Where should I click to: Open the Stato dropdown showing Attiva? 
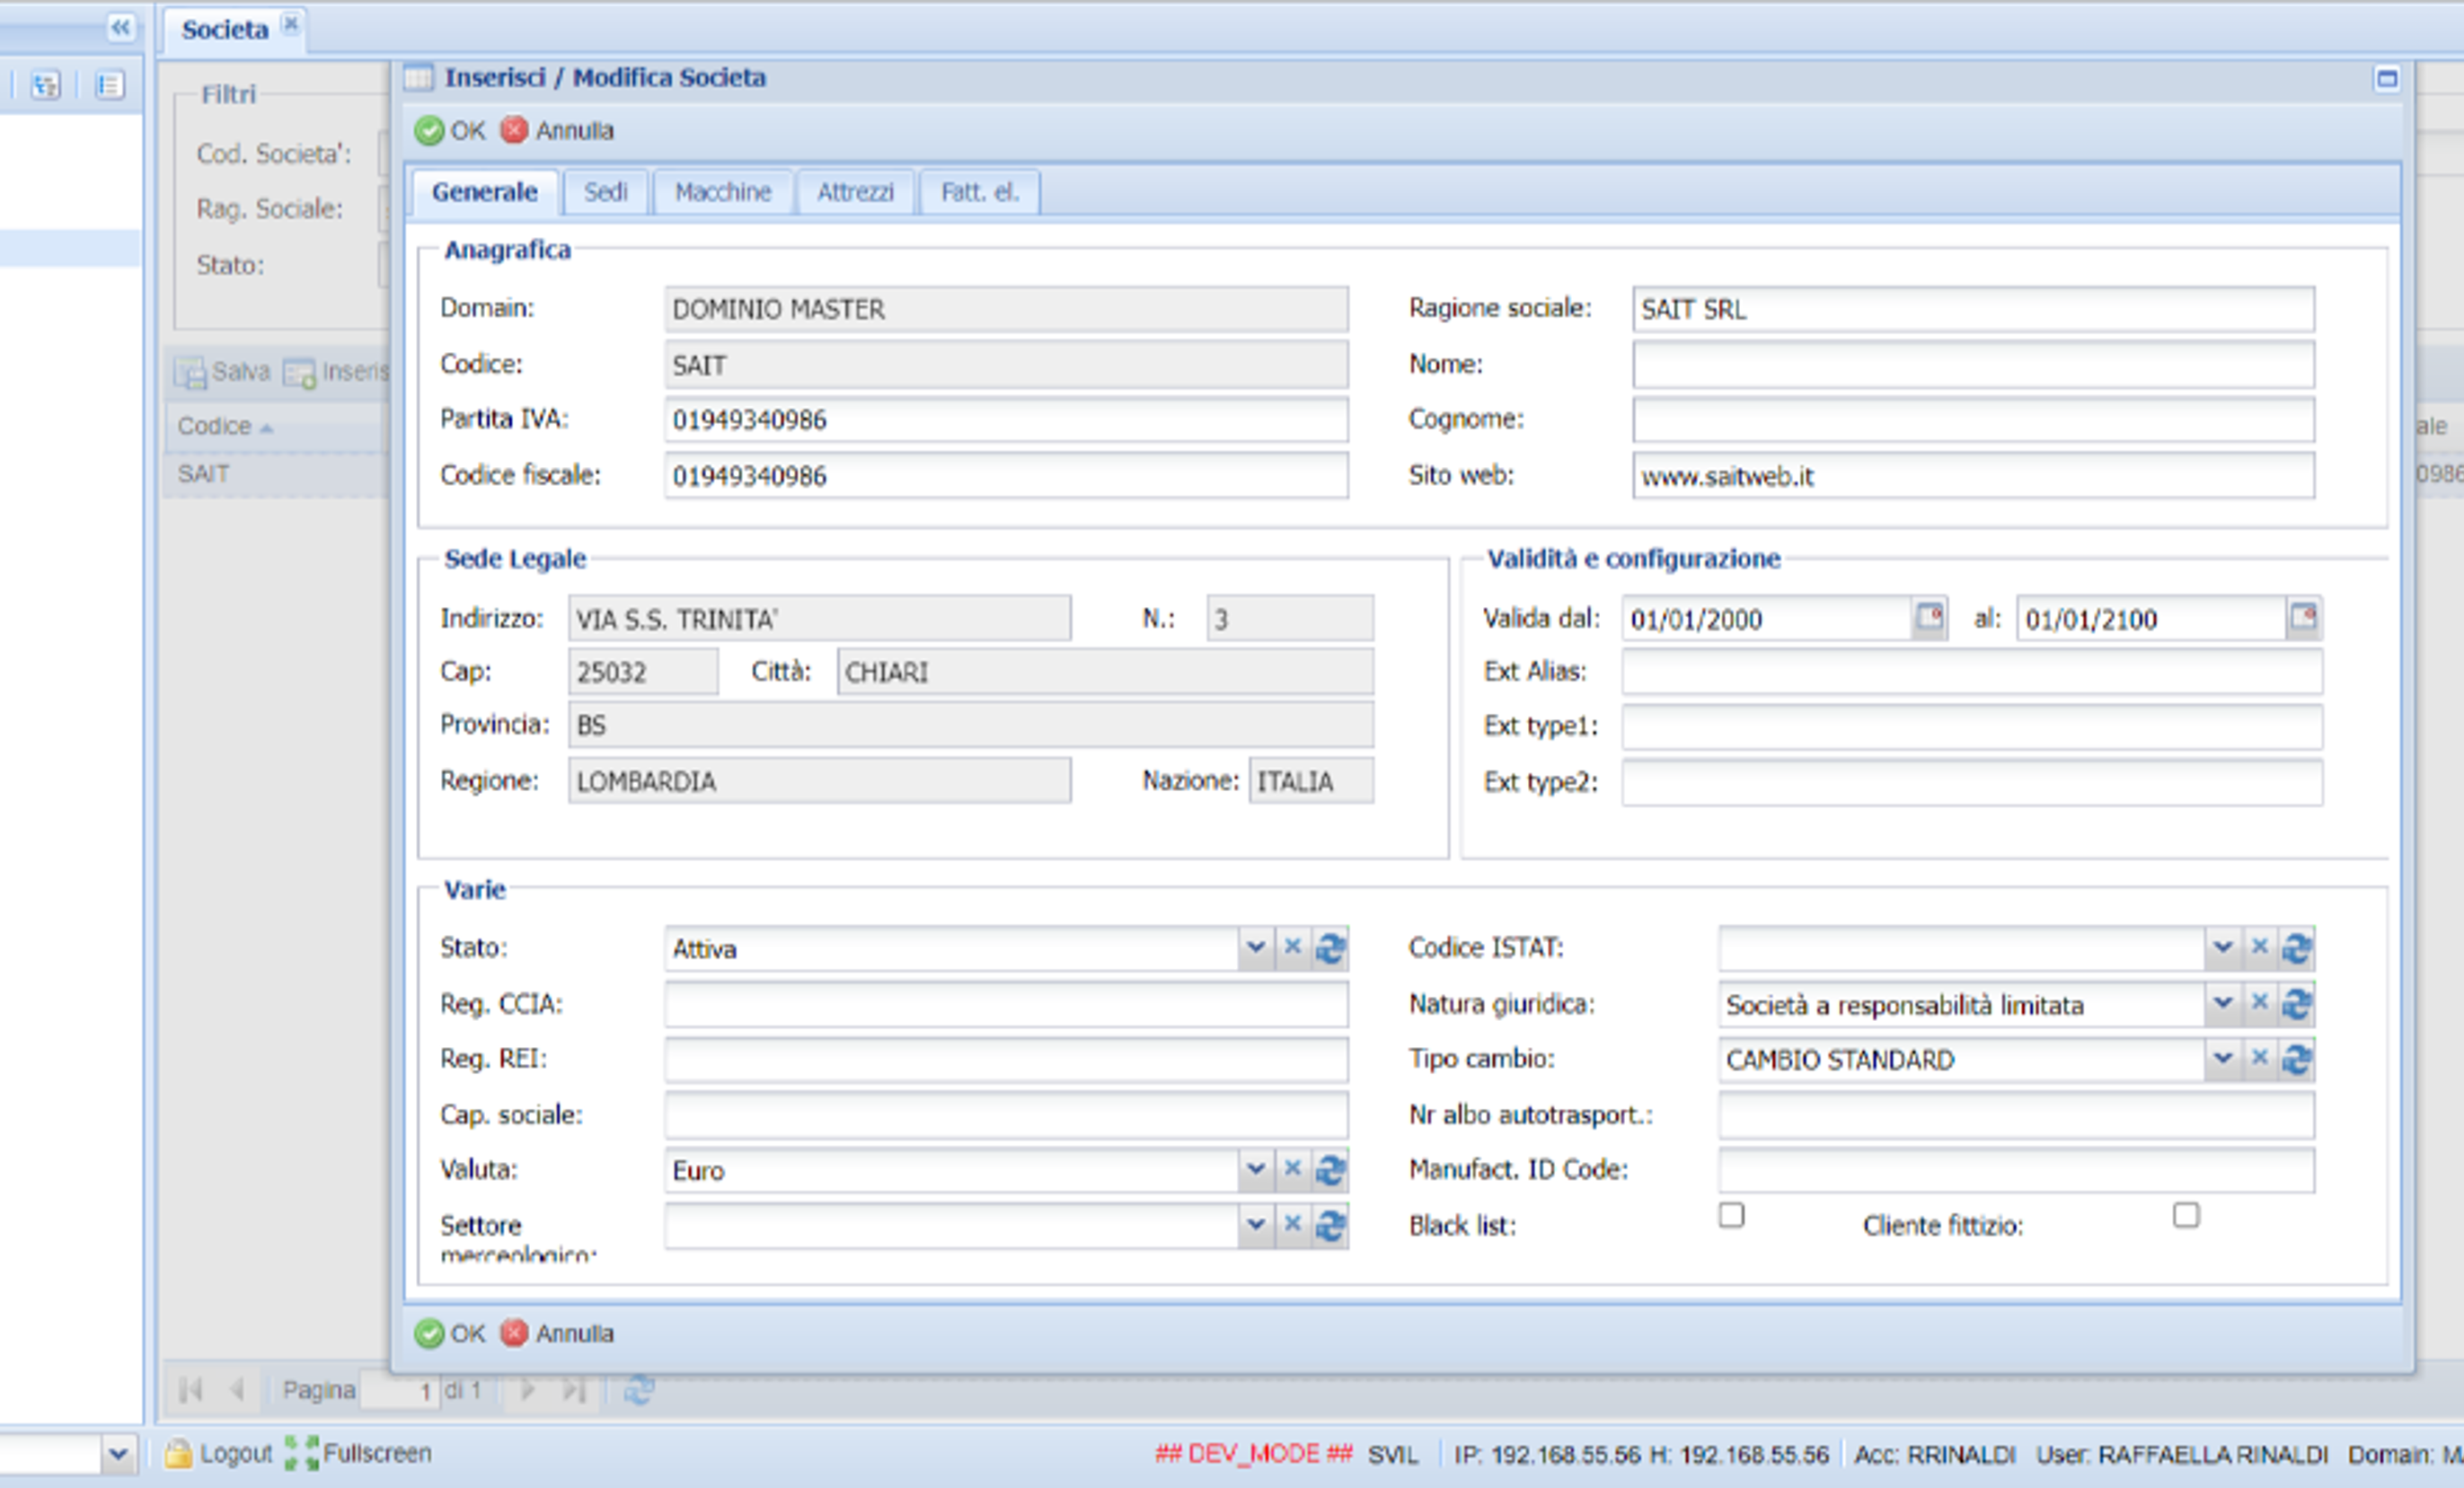click(x=1256, y=947)
